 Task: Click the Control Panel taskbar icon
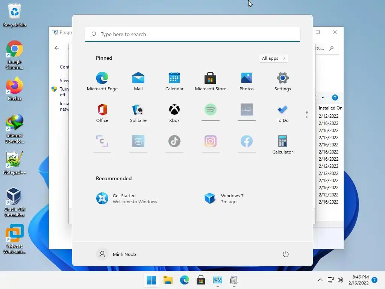[x=218, y=280]
